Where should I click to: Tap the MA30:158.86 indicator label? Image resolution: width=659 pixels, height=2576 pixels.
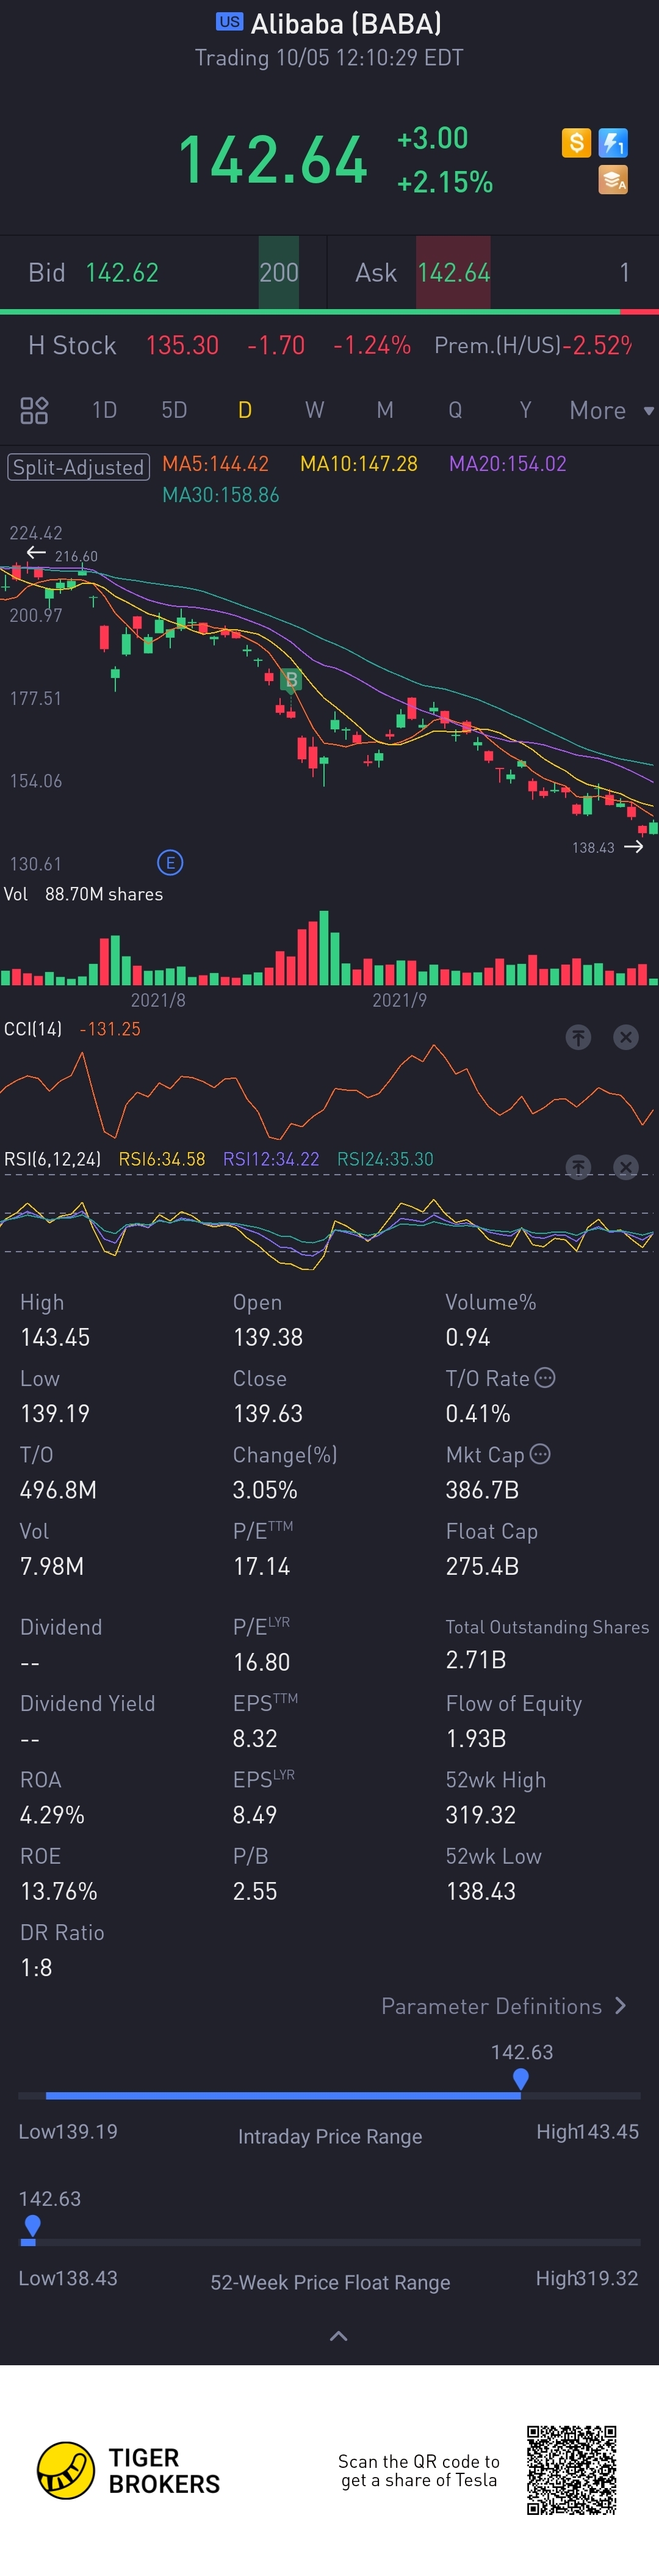(221, 495)
